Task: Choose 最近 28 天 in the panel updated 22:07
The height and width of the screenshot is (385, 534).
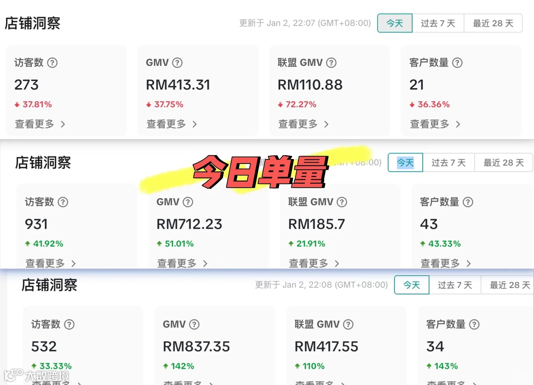Action: [x=493, y=23]
